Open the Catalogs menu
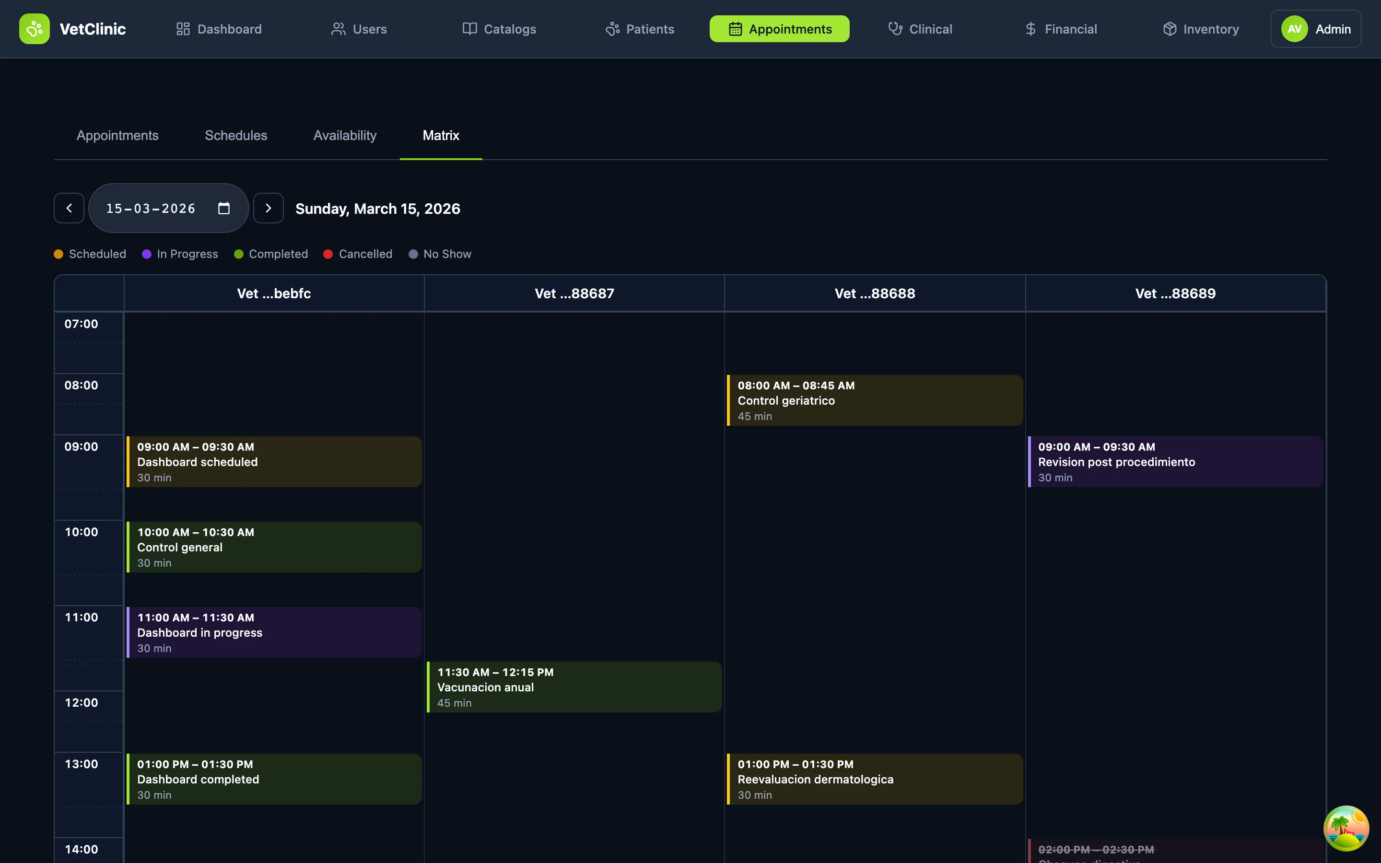The height and width of the screenshot is (863, 1381). [499, 29]
